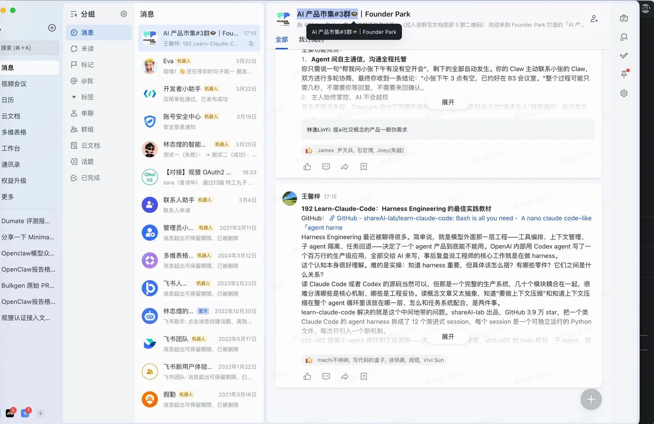
Task: Go to 视频会议 in left navigation
Action: coord(29,84)
